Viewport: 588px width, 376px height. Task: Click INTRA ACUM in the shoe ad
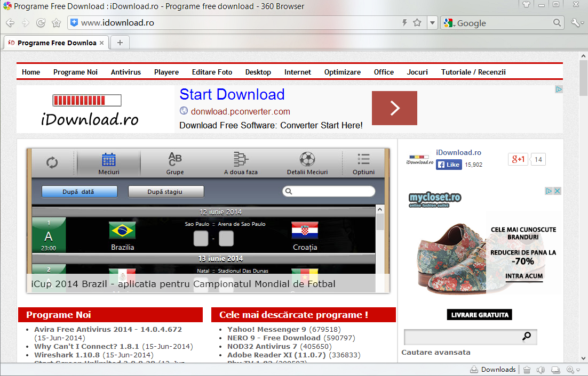point(524,276)
